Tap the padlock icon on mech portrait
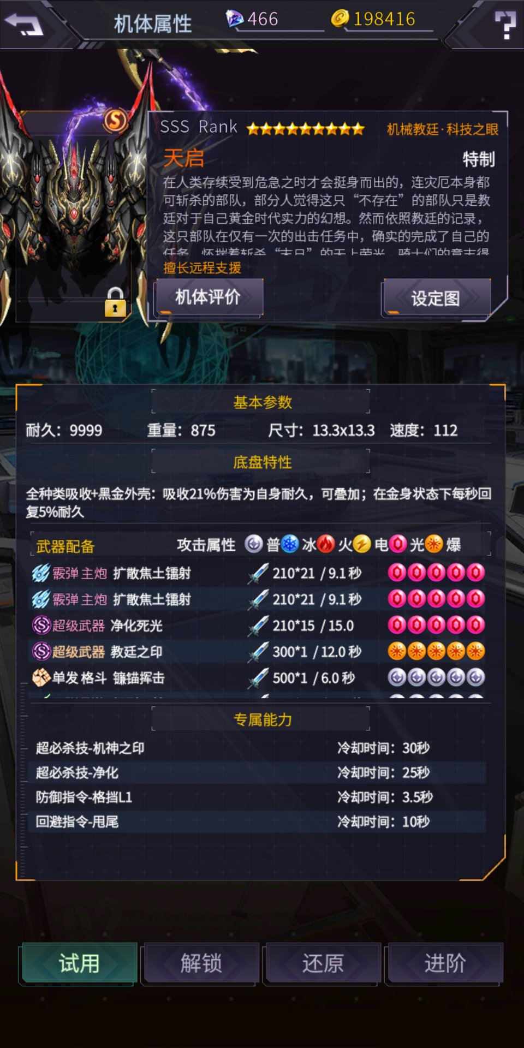 [x=115, y=302]
